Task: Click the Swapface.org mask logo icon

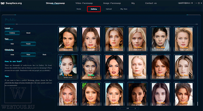Action: 3,3
